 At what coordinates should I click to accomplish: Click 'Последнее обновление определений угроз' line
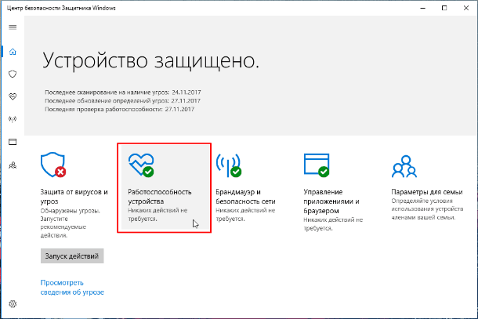coord(122,100)
